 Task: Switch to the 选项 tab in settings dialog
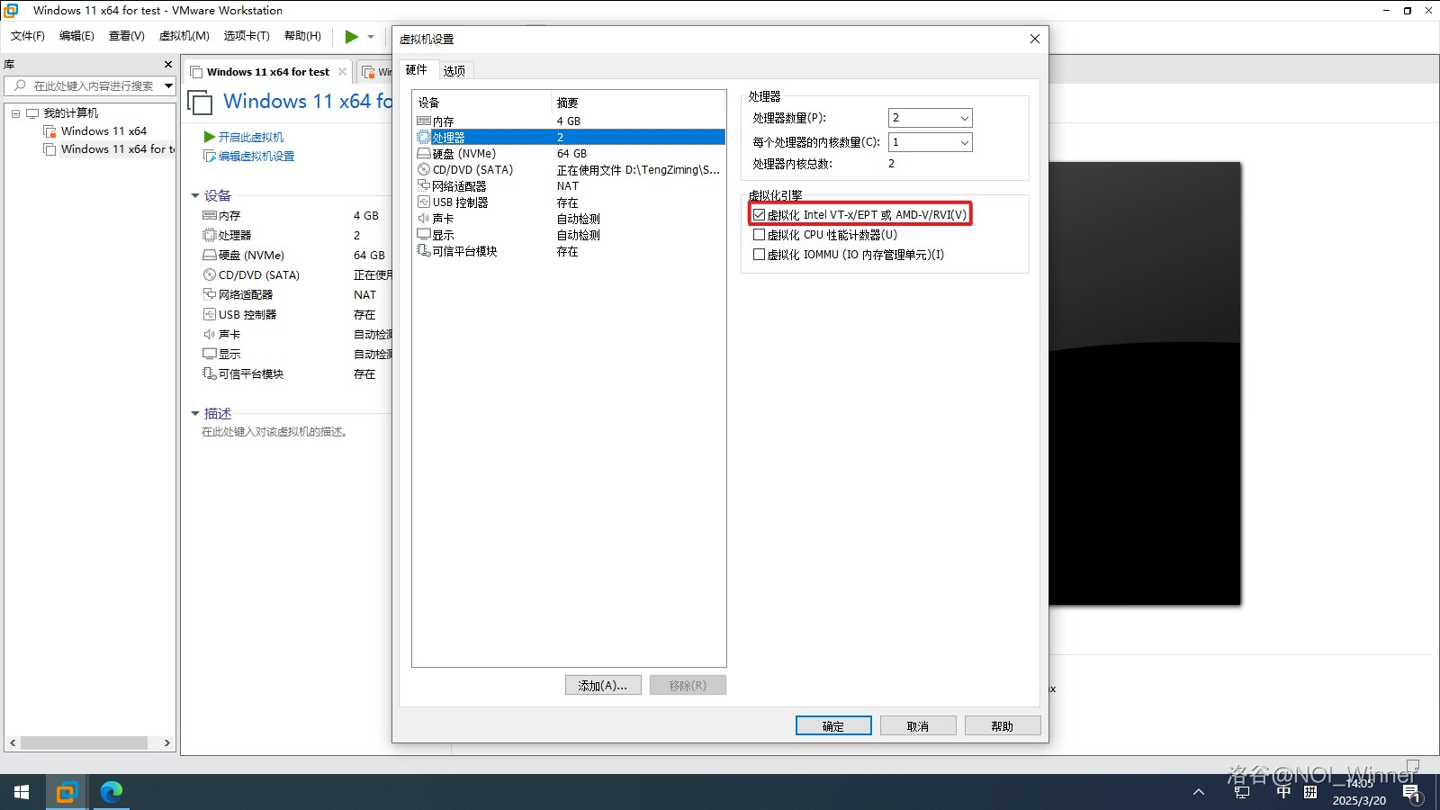coord(454,71)
